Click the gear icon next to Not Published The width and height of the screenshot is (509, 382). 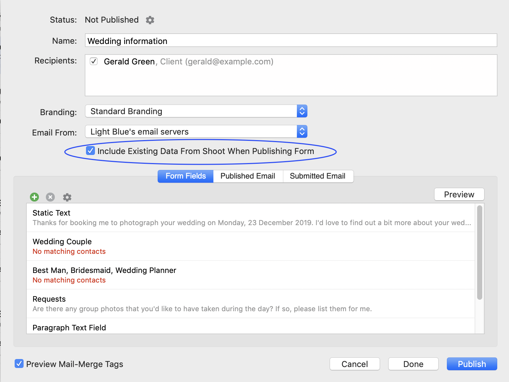150,20
